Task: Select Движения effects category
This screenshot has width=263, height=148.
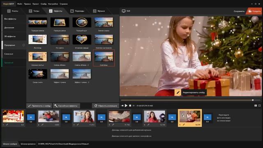Action: pos(14,28)
